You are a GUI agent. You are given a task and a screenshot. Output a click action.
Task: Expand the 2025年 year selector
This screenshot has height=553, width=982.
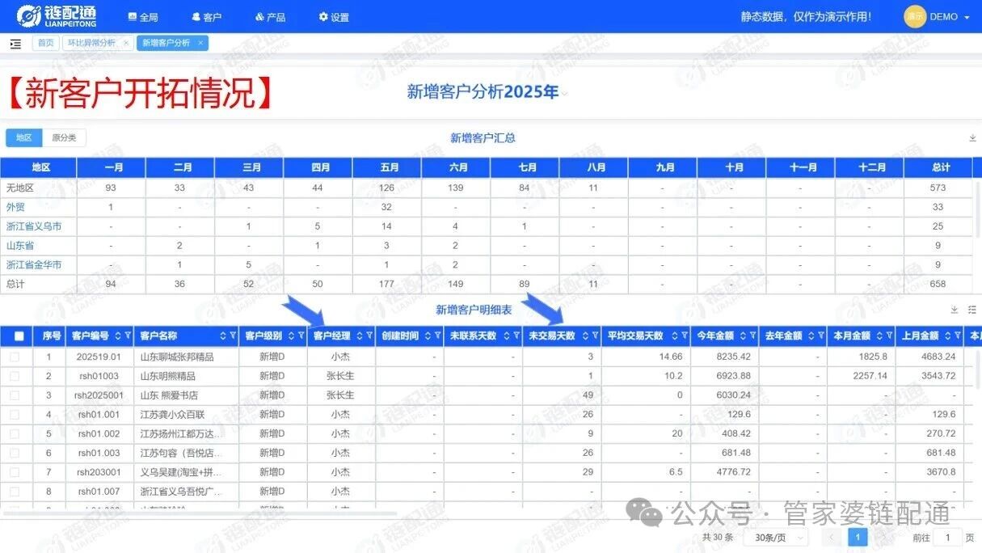(565, 93)
